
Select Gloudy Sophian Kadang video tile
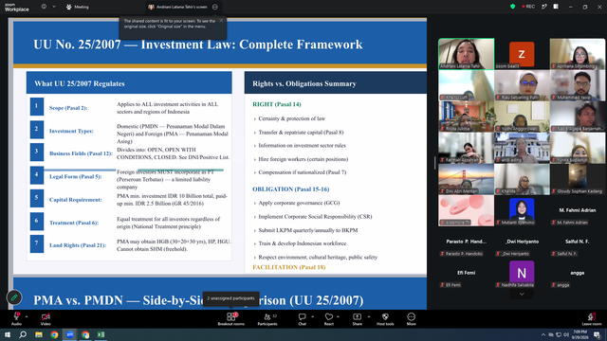(x=578, y=179)
